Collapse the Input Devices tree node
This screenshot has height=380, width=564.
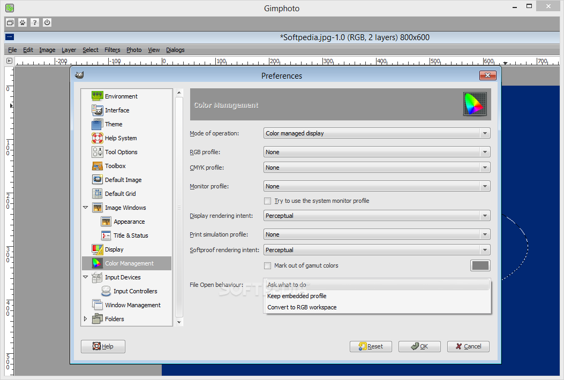[86, 277]
